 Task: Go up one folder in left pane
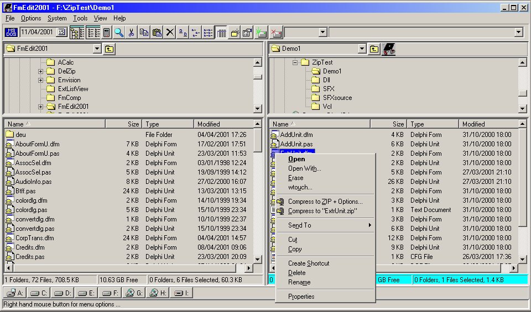click(109, 49)
